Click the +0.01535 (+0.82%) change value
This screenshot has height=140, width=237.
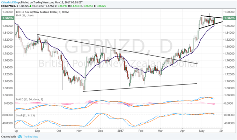tap(43, 6)
